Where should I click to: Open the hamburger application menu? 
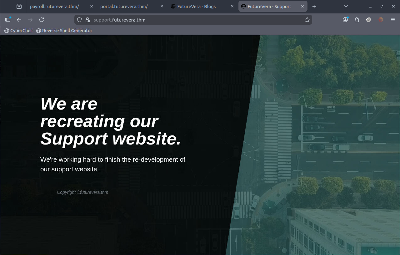(393, 20)
